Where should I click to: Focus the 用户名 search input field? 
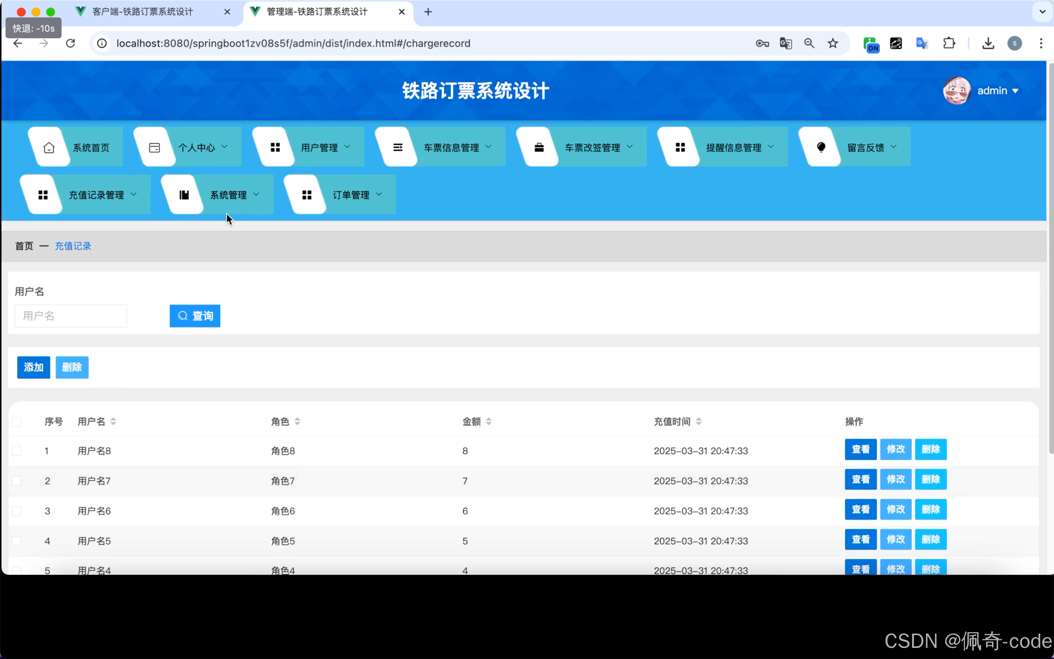[x=71, y=316]
